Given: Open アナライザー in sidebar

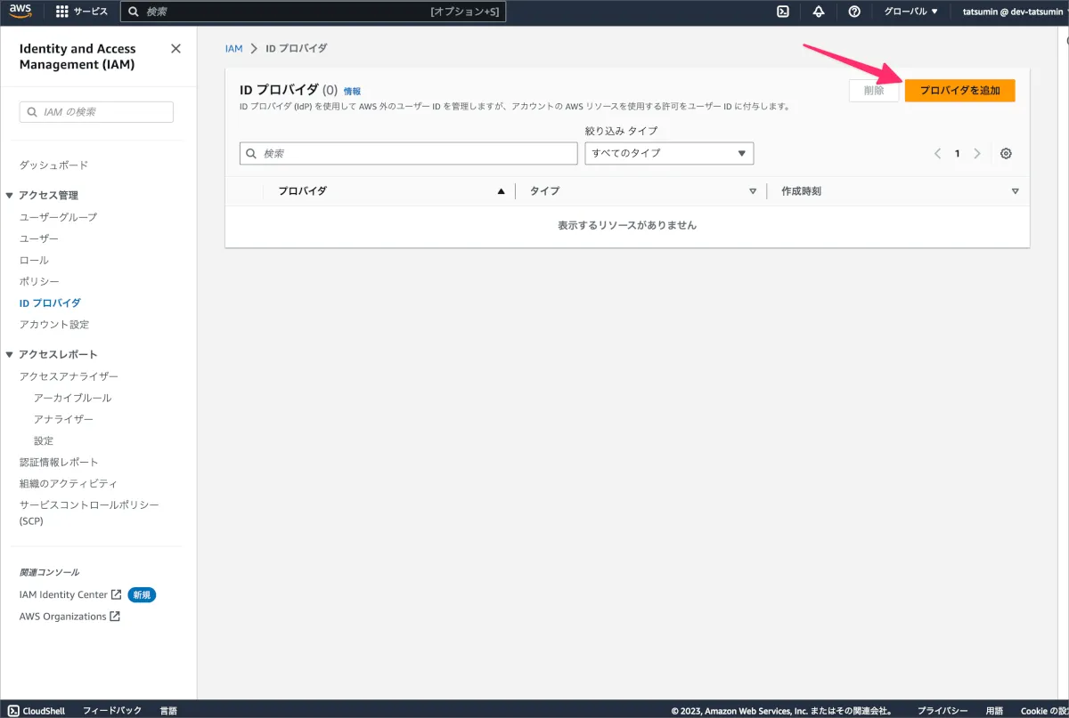Looking at the screenshot, I should [63, 419].
